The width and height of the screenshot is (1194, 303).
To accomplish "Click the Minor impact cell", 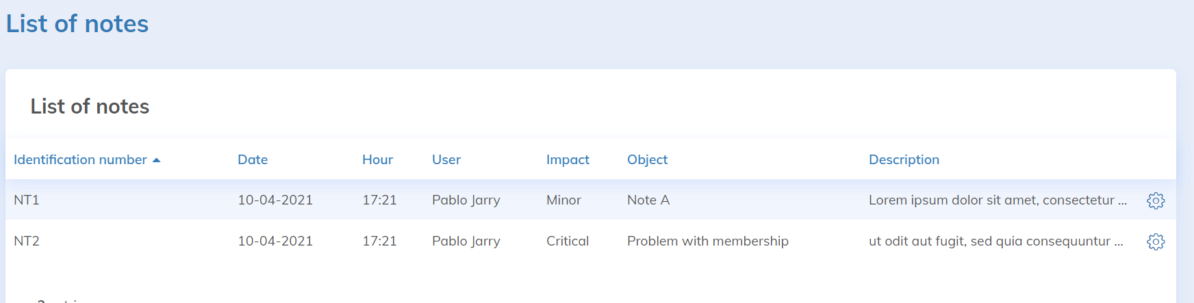I will (563, 200).
